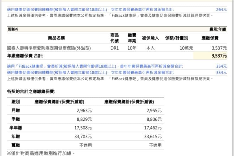Click the 商品代號 column header
This screenshot has width=234, height=156.
[114, 38]
